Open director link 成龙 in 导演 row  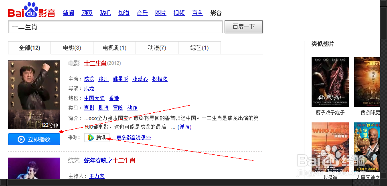point(89,88)
